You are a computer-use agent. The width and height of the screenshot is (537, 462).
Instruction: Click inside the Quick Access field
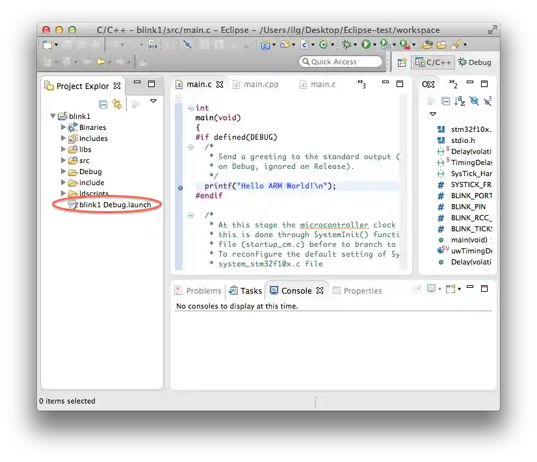pos(340,61)
